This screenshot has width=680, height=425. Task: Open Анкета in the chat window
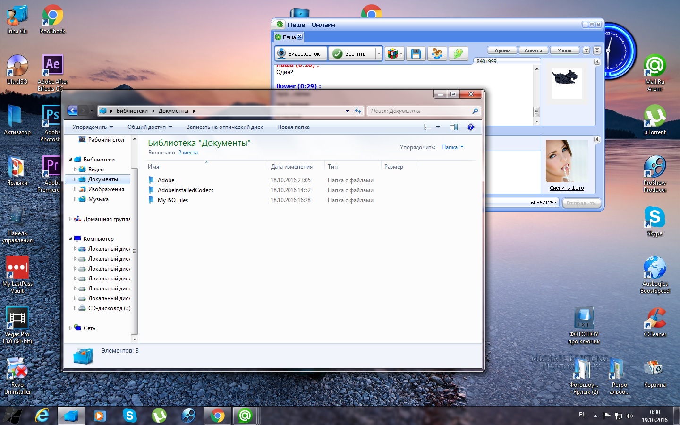(x=533, y=51)
